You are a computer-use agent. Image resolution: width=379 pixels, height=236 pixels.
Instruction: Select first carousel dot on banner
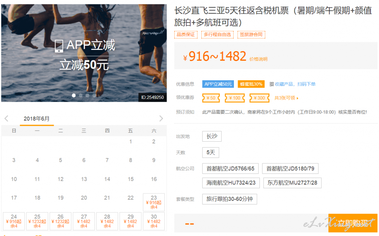pyautogui.click(x=74, y=95)
